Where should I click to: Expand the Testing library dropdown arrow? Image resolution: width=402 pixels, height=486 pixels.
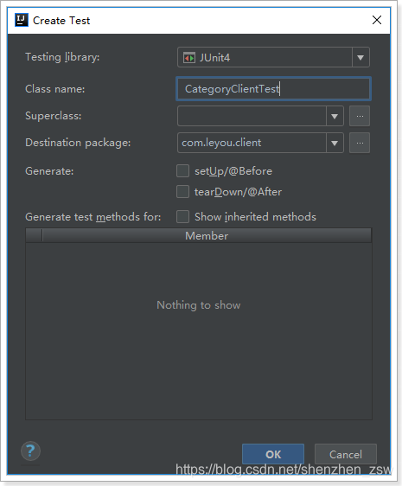tap(361, 57)
